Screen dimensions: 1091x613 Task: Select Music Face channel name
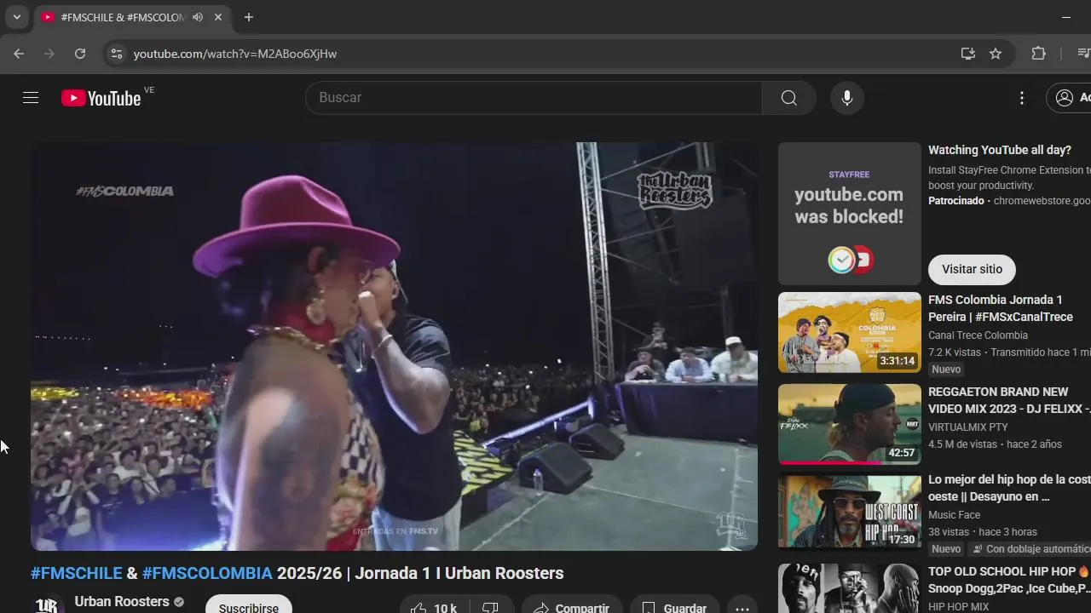(x=955, y=515)
